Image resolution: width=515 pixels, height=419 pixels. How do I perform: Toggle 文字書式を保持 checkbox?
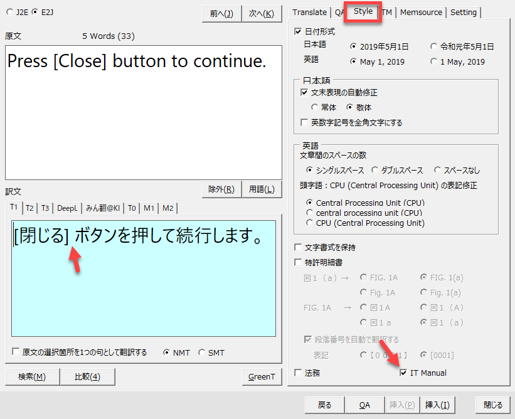[298, 248]
